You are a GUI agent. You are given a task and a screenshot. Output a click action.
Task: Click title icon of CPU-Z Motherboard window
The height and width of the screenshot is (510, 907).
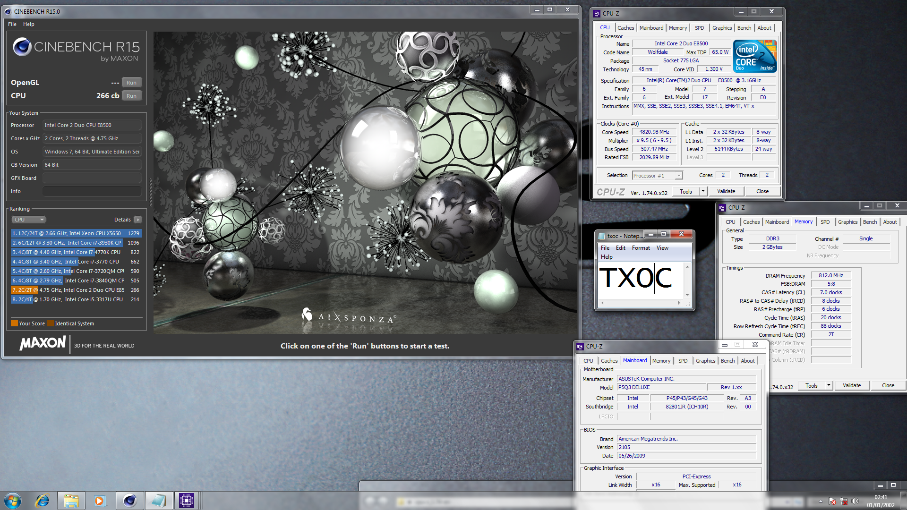pos(580,347)
